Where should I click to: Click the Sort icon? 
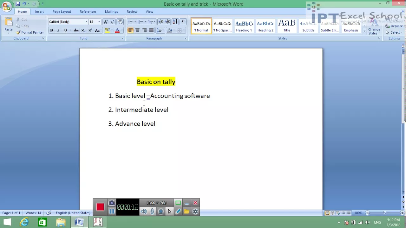tap(175, 22)
